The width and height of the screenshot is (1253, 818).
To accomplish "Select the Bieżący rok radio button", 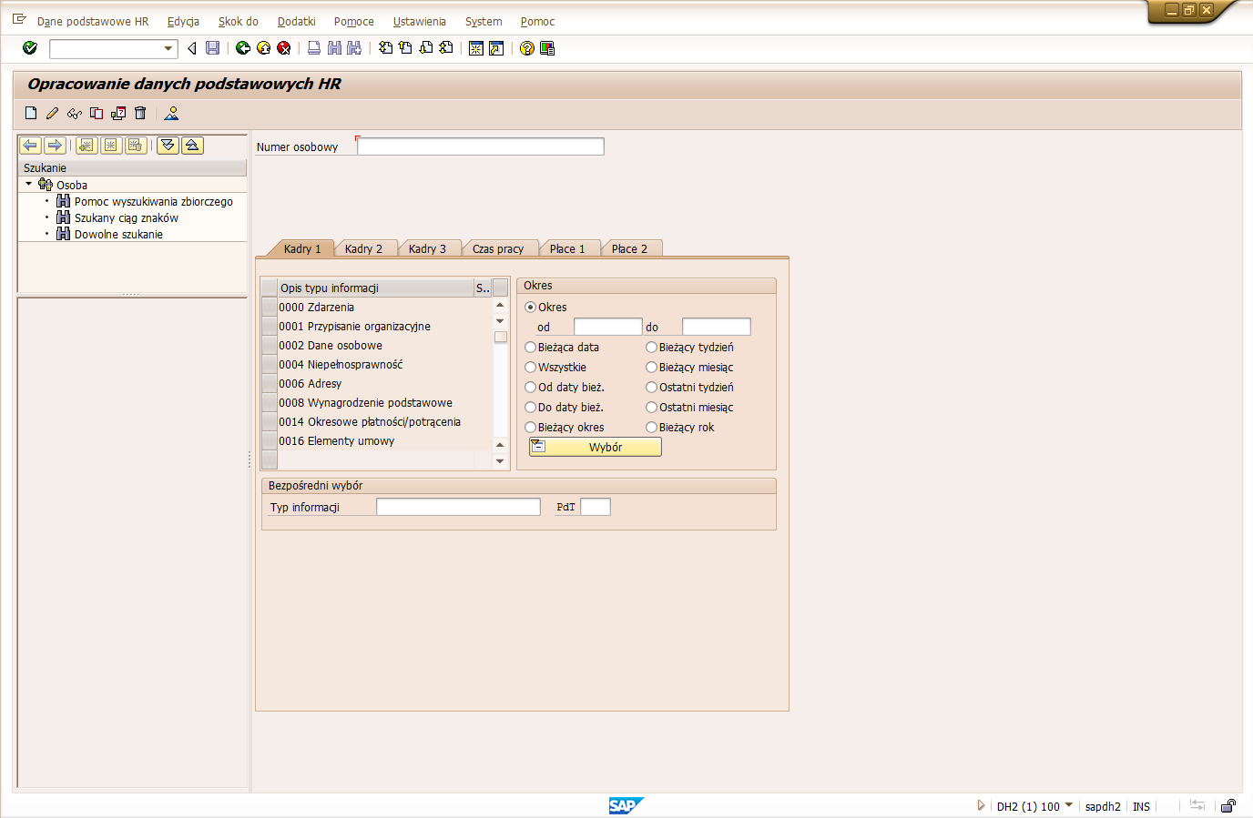I will click(651, 428).
